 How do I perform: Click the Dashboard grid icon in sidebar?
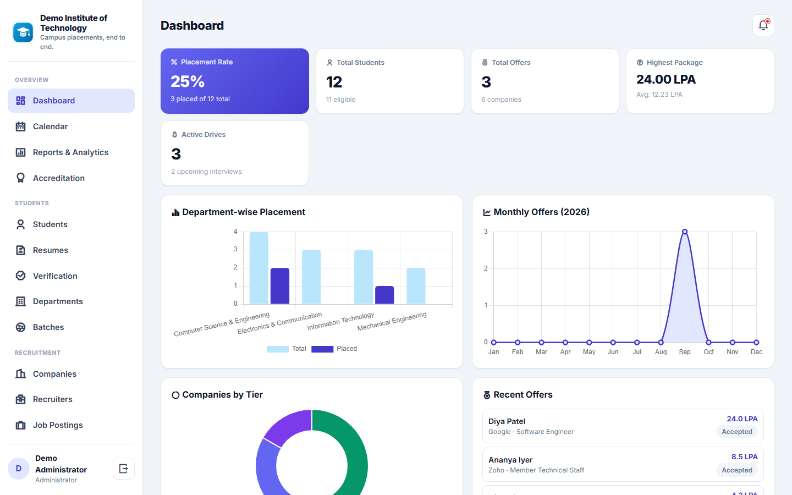(x=21, y=101)
